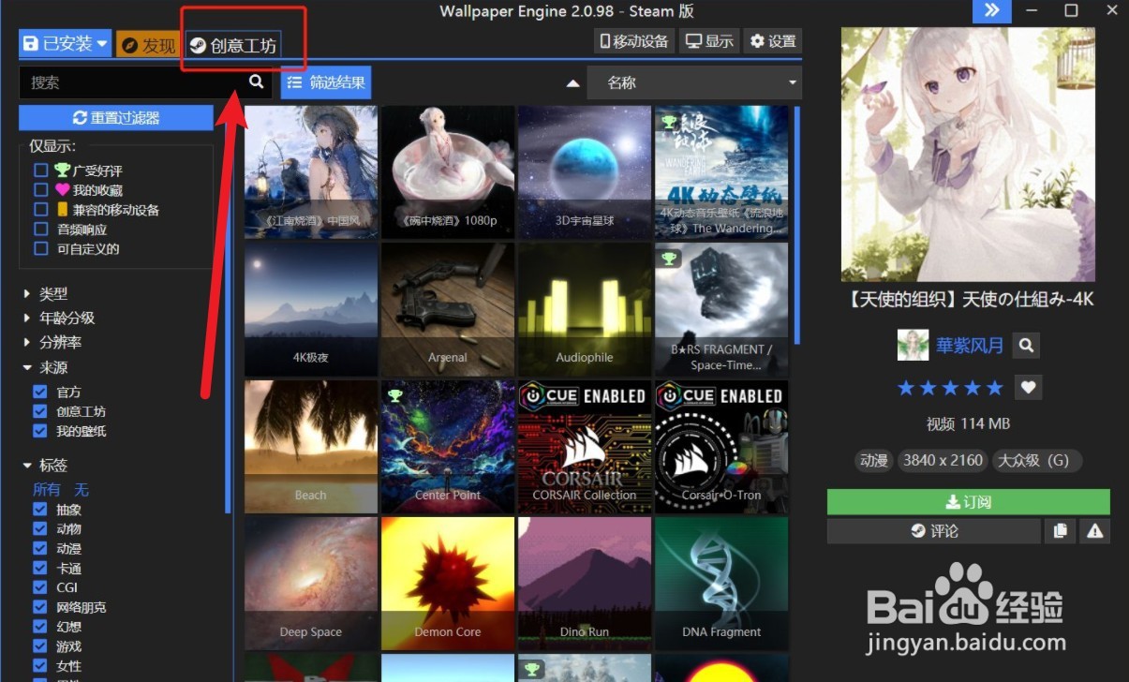The image size is (1129, 682).
Task: Select the 3D宇宙星球 wallpaper
Action: click(585, 172)
